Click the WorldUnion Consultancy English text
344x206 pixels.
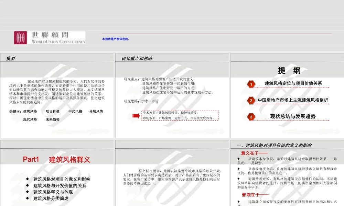[58, 42]
